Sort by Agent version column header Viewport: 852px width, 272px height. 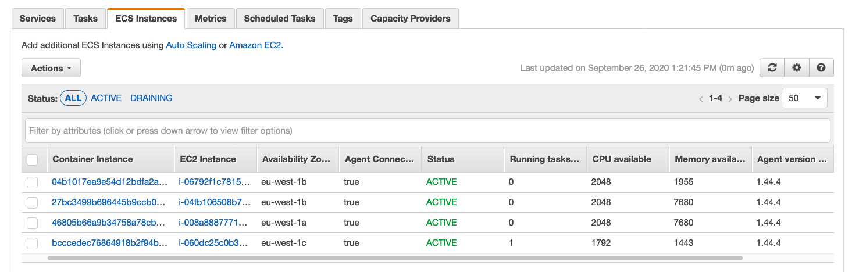792,159
